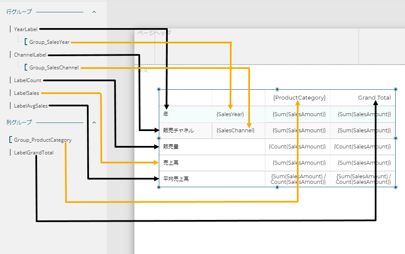Click the bottom-center resize handle of the table
The width and height of the screenshot is (405, 254).
[x=277, y=187]
